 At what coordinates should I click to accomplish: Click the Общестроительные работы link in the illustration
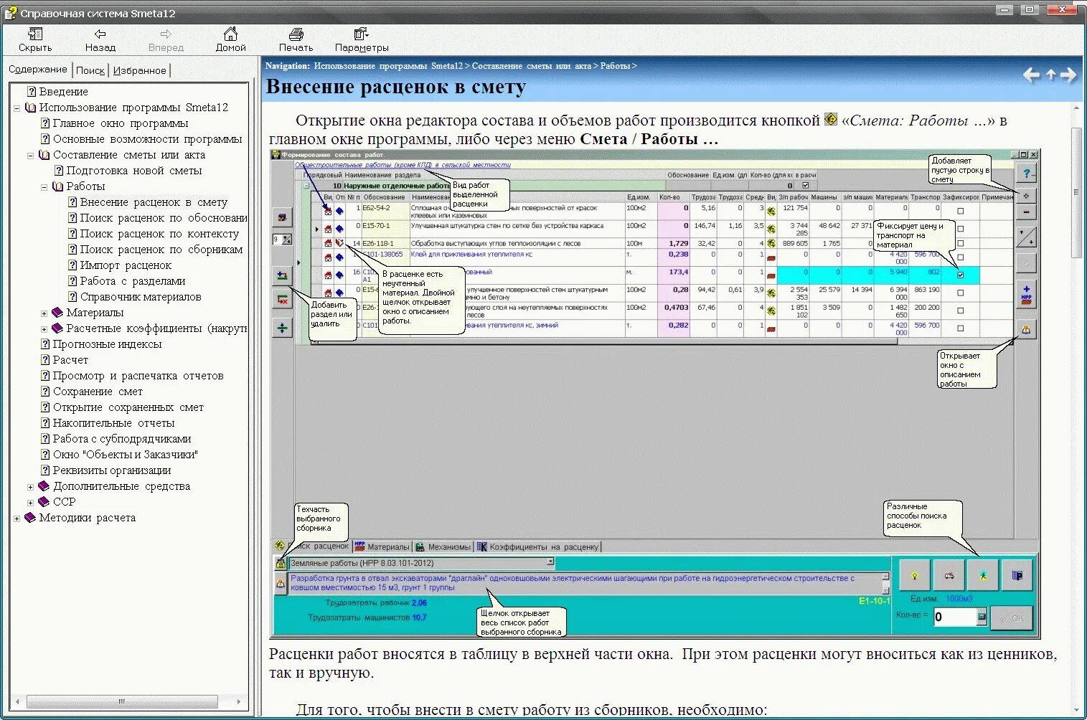(403, 165)
